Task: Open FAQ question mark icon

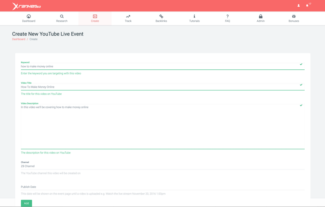Action: tap(227, 16)
